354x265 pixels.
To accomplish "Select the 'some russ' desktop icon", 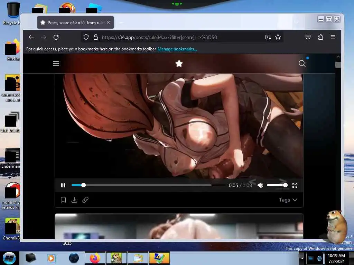I will 11,88.
